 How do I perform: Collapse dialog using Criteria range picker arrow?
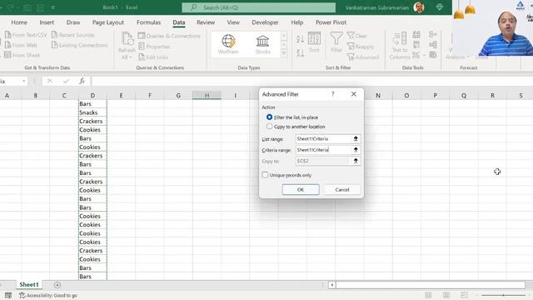tap(356, 150)
